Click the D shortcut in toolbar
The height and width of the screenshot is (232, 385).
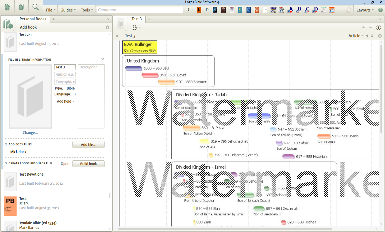click(207, 10)
